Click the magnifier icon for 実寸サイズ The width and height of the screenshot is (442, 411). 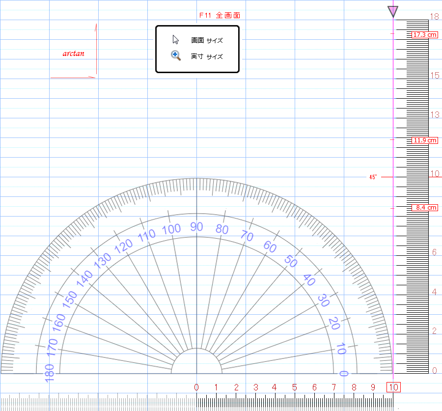[x=176, y=55]
